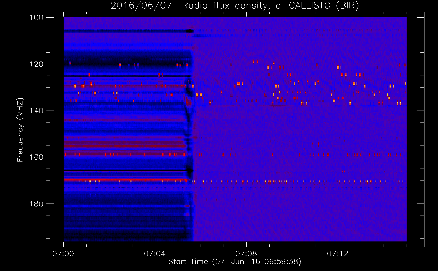Image resolution: width=438 pixels, height=271 pixels.
Task: Click the 180 frequency tick label
Action: [36, 204]
